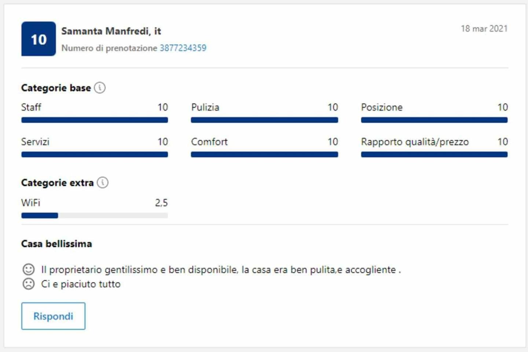Click the info icon next to Categorie base
This screenshot has width=528, height=352.
(x=100, y=88)
